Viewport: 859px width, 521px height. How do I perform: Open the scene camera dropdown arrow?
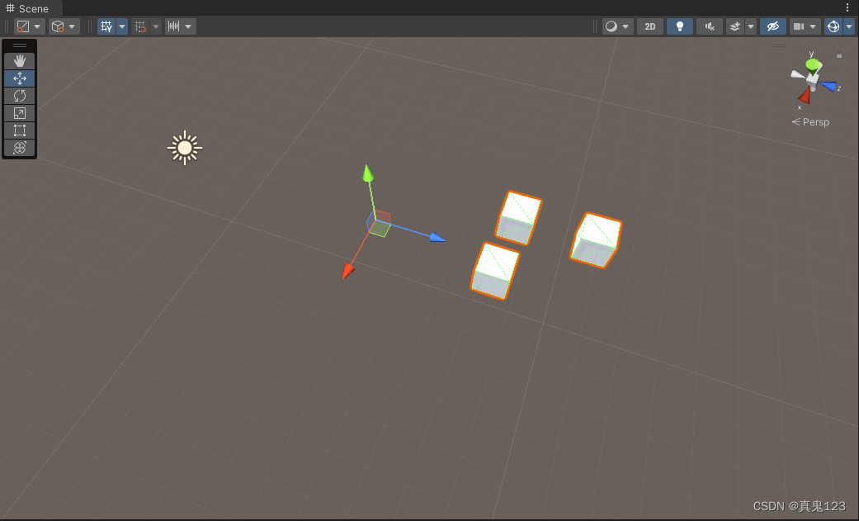pyautogui.click(x=813, y=26)
